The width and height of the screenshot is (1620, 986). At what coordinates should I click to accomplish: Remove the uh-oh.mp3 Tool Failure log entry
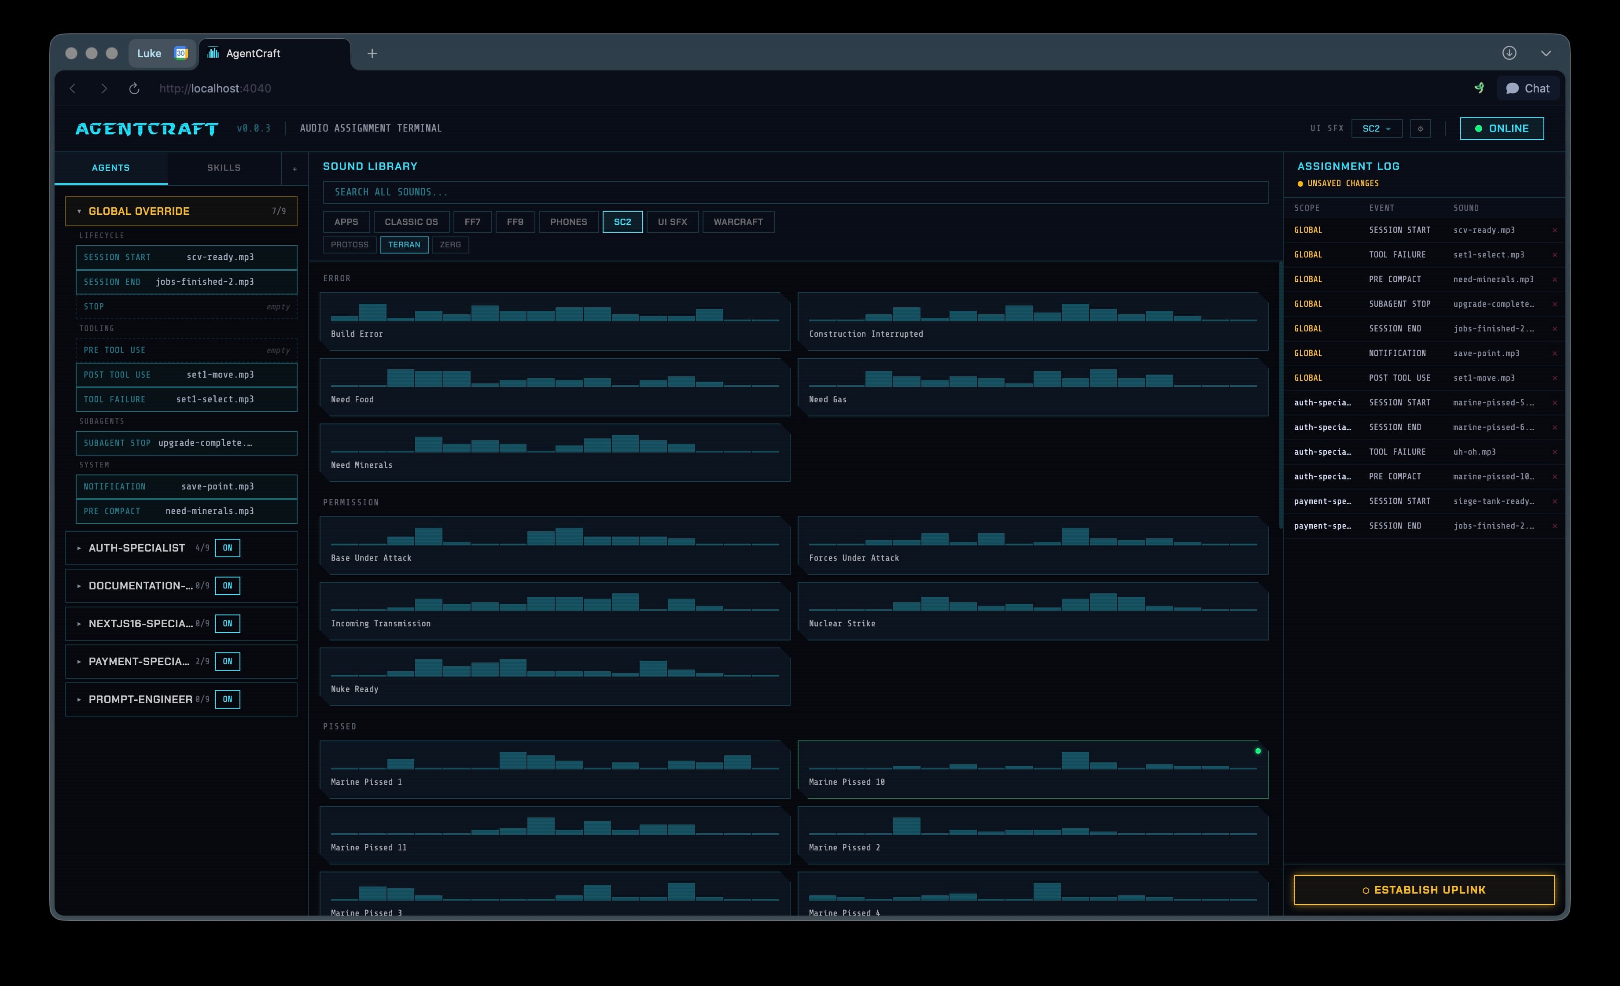click(1555, 452)
